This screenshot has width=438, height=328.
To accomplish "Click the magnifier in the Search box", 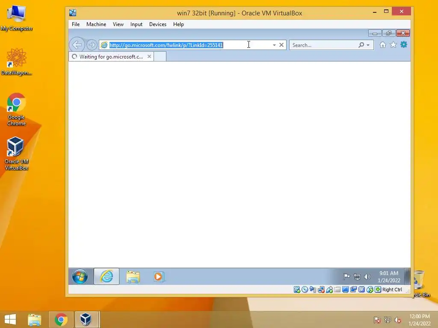I will pyautogui.click(x=361, y=45).
